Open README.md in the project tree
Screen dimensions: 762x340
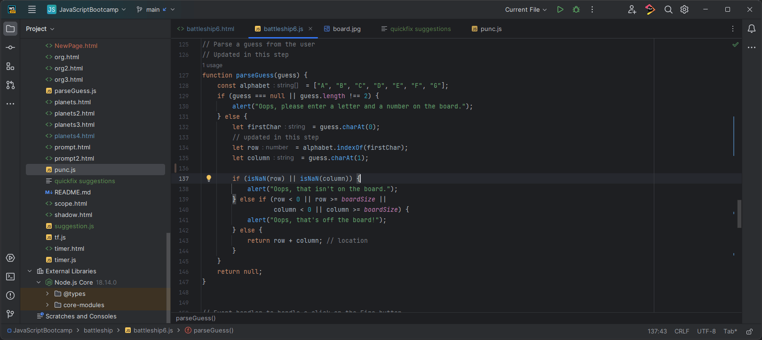[x=72, y=192]
